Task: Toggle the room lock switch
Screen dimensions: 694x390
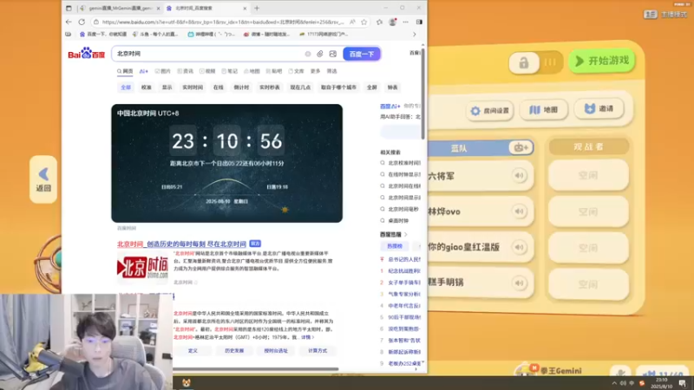Action: (x=535, y=62)
